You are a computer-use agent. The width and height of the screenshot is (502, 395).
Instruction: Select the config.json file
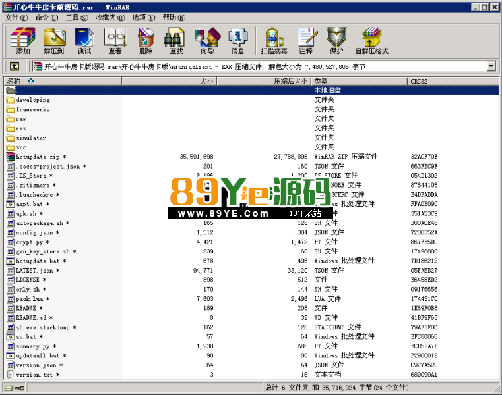(33, 232)
